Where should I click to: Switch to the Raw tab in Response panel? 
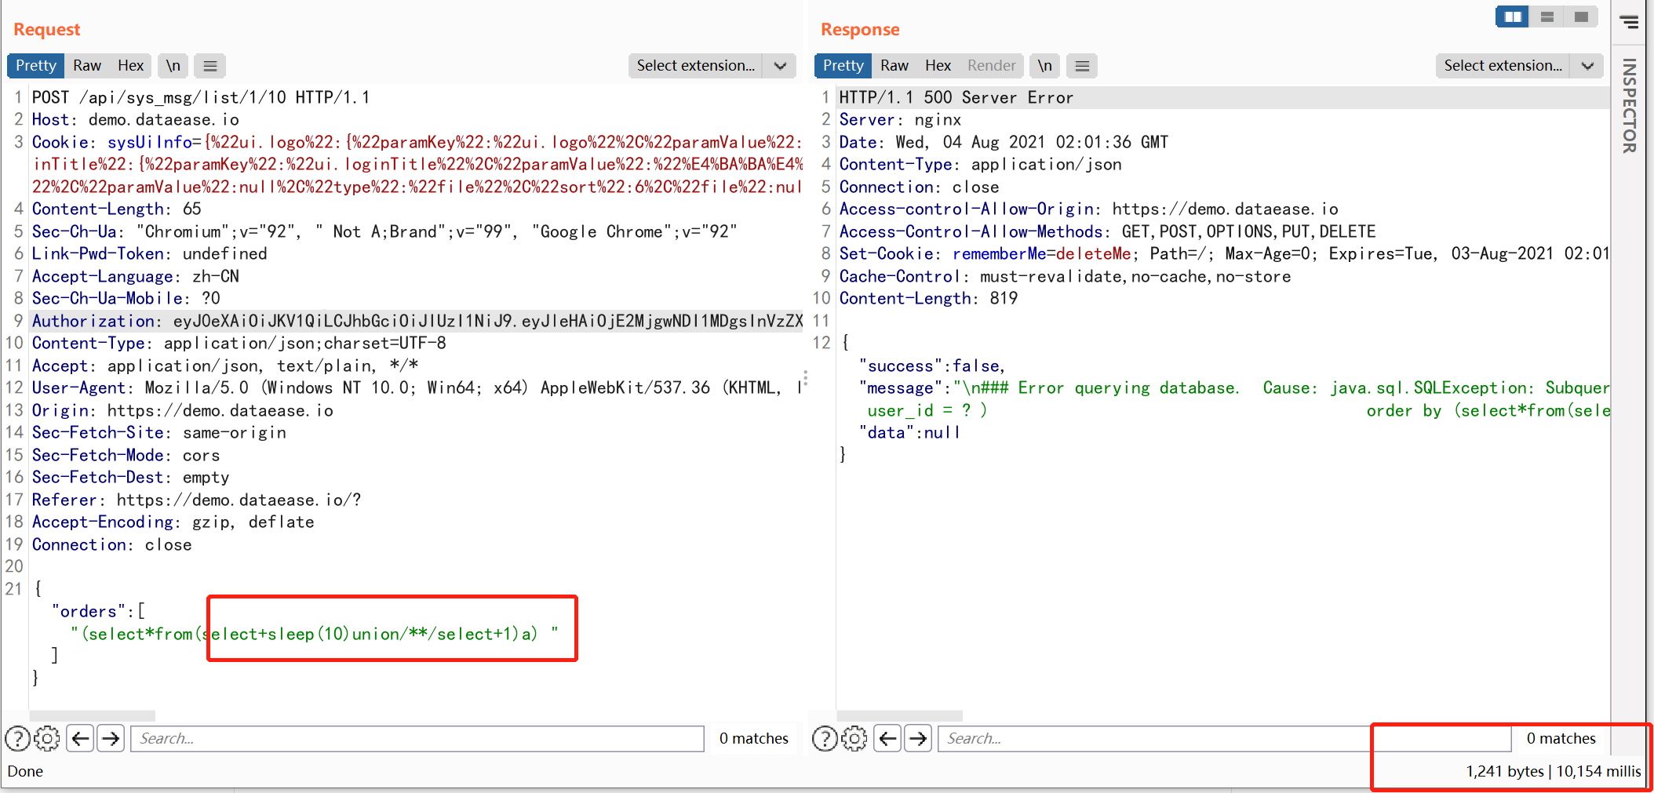pyautogui.click(x=894, y=65)
